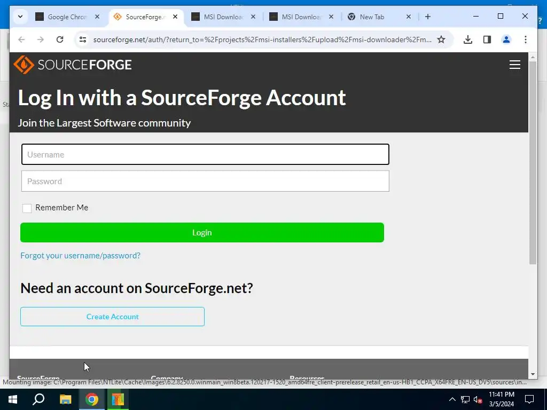
Task: Go back using the browser back arrow
Action: [x=21, y=40]
